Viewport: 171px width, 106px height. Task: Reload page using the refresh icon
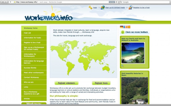click(117, 2)
